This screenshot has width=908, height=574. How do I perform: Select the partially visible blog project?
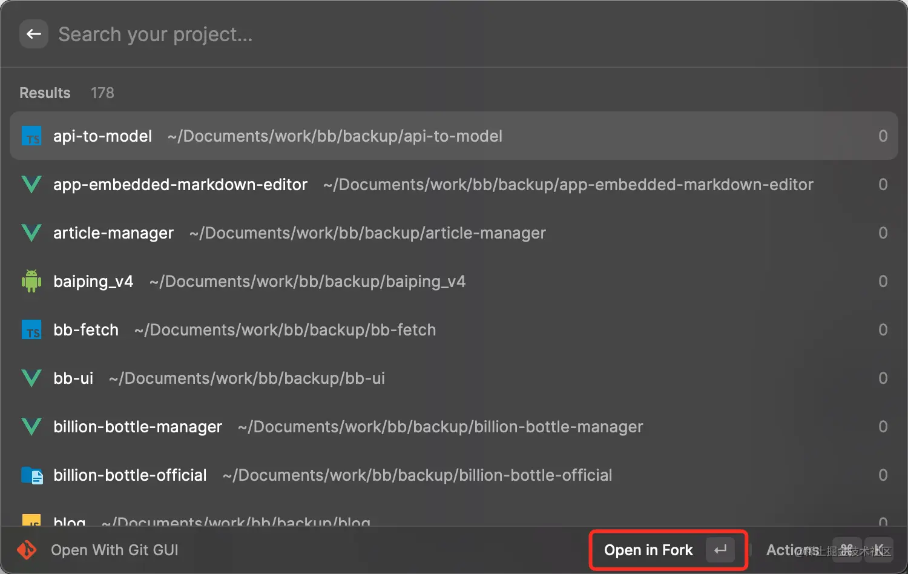coord(70,521)
